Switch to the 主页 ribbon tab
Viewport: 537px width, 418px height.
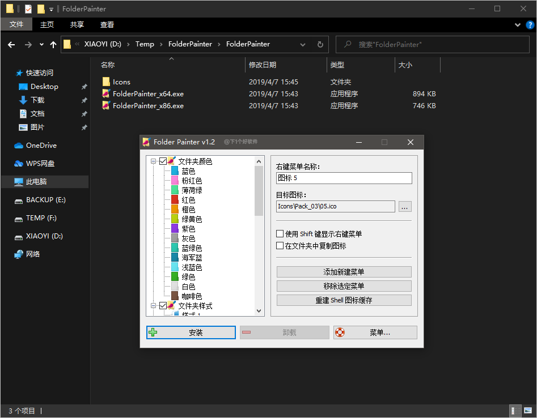tap(47, 24)
